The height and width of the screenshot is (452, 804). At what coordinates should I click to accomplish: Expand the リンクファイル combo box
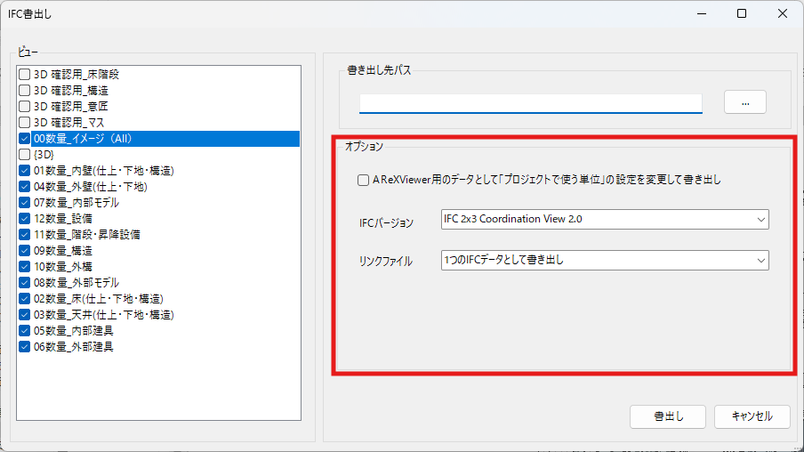coord(605,260)
